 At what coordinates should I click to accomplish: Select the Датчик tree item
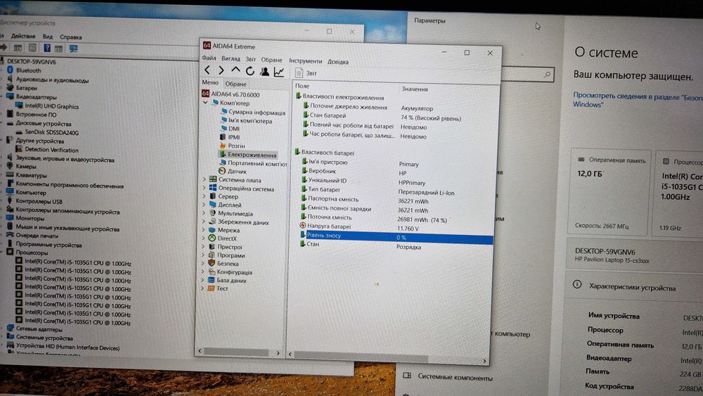pyautogui.click(x=233, y=172)
